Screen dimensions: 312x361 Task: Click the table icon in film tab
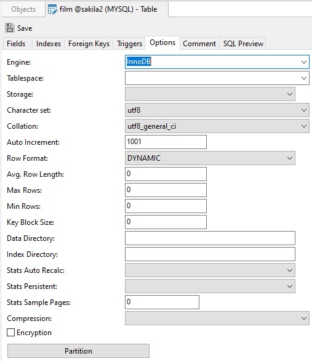click(52, 9)
